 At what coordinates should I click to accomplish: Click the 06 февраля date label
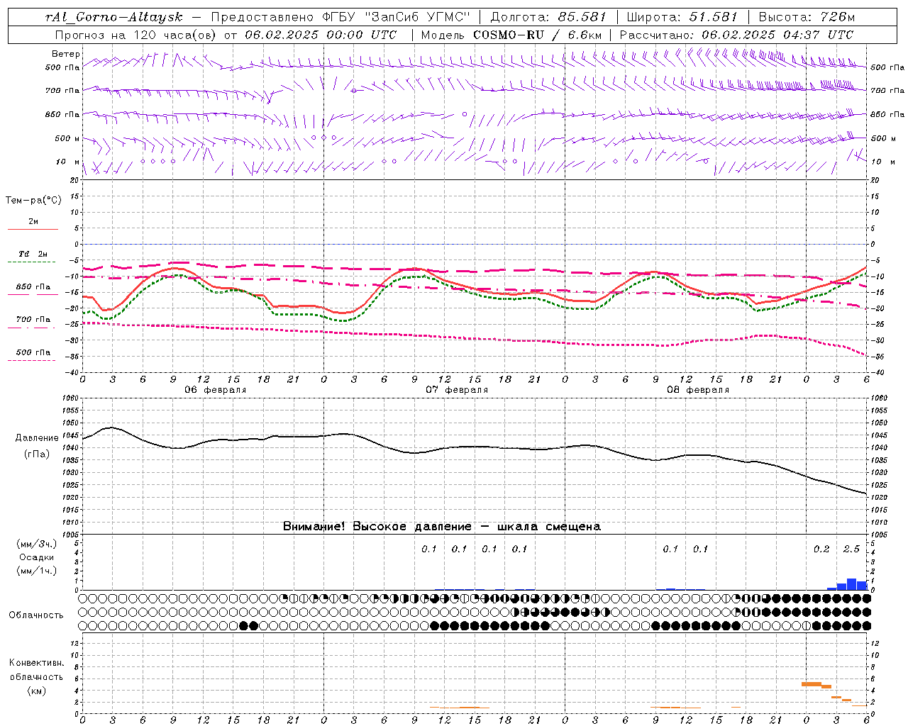[216, 390]
